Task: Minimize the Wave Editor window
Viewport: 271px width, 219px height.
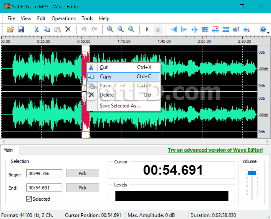Action: tap(223, 6)
